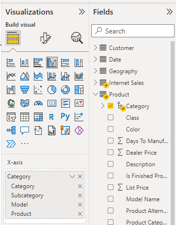Select the multi-row card visual
The width and height of the screenshot is (176, 225).
[x=65, y=103]
